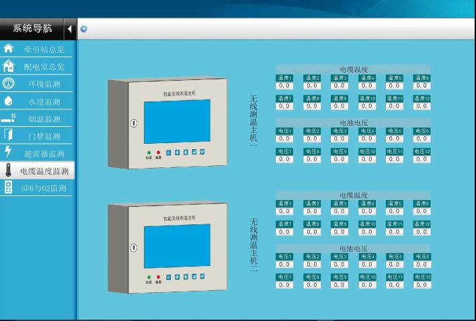Select the 电压11 value field of 主机二
The width and height of the screenshot is (476, 321).
[395, 285]
